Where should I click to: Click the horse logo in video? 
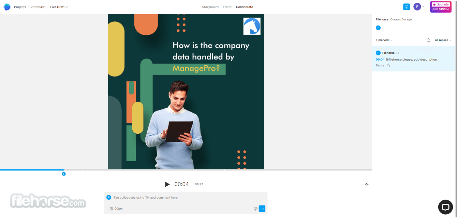pos(252,26)
